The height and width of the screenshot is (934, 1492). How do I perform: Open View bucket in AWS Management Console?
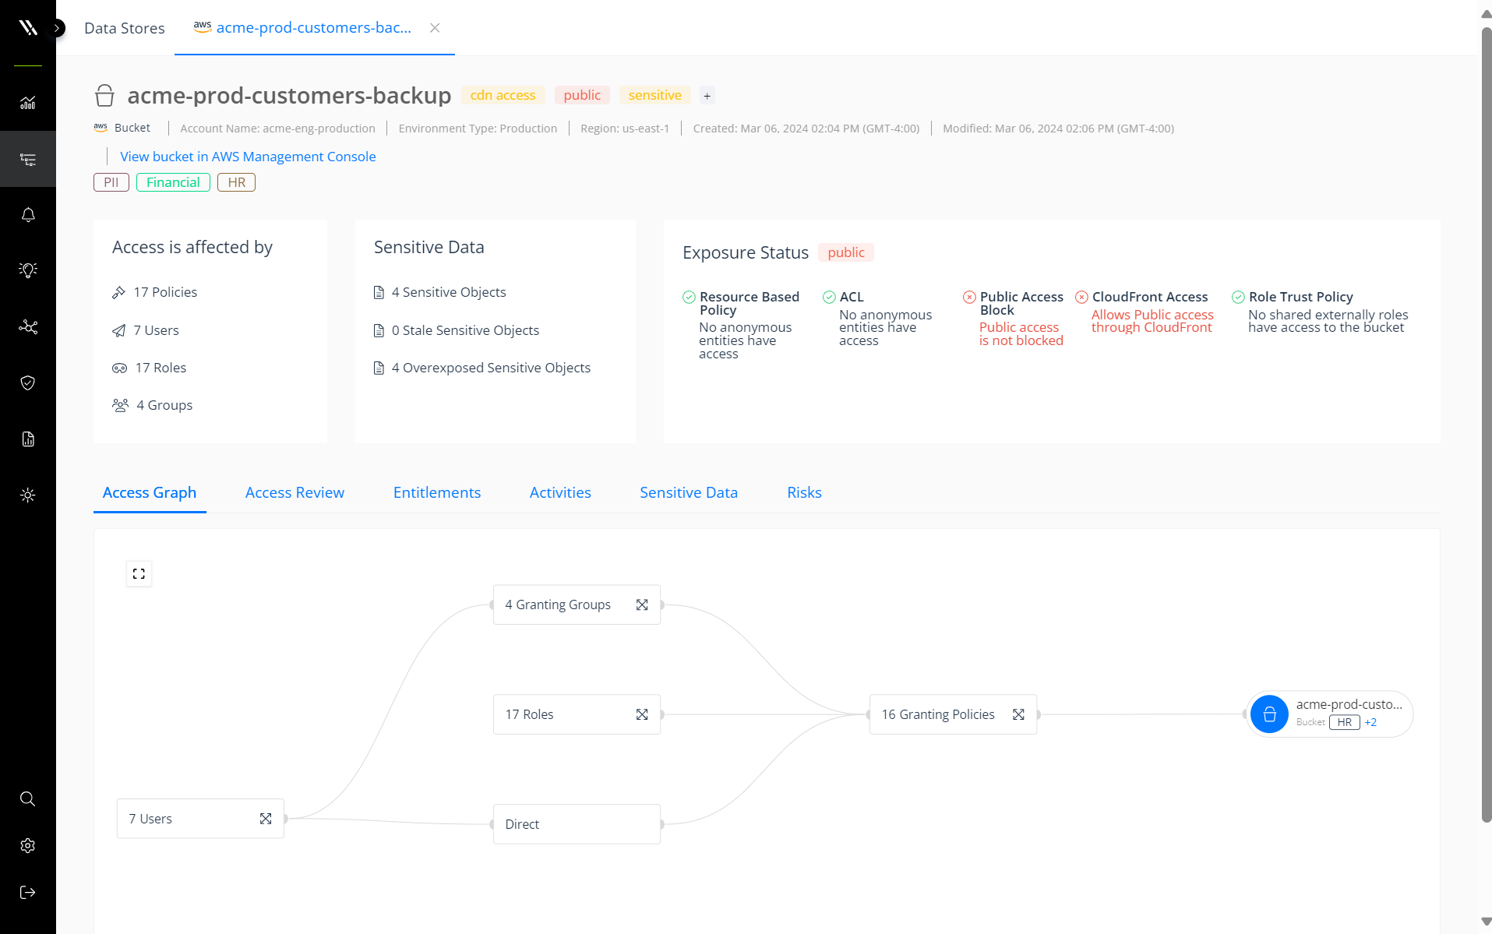click(248, 157)
